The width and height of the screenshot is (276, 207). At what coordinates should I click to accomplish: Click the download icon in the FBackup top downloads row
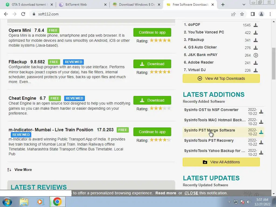coord(256,40)
